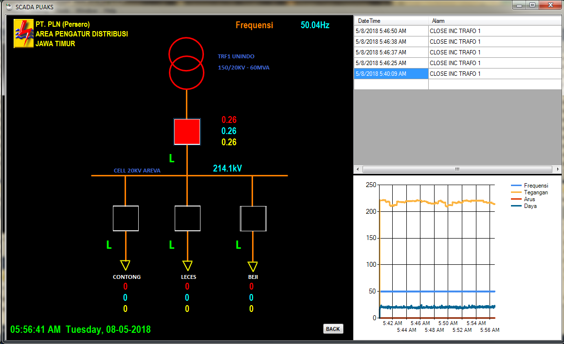Click the horizontal scrollbar under the alarm list
Viewport: 564px width, 344px height.
[x=456, y=169]
